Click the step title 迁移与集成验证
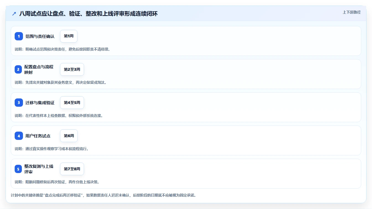This screenshot has width=372, height=209. click(40, 103)
